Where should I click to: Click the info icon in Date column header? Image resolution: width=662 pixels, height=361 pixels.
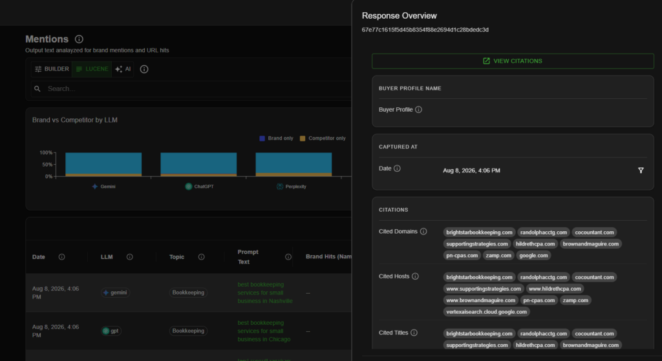pyautogui.click(x=61, y=257)
